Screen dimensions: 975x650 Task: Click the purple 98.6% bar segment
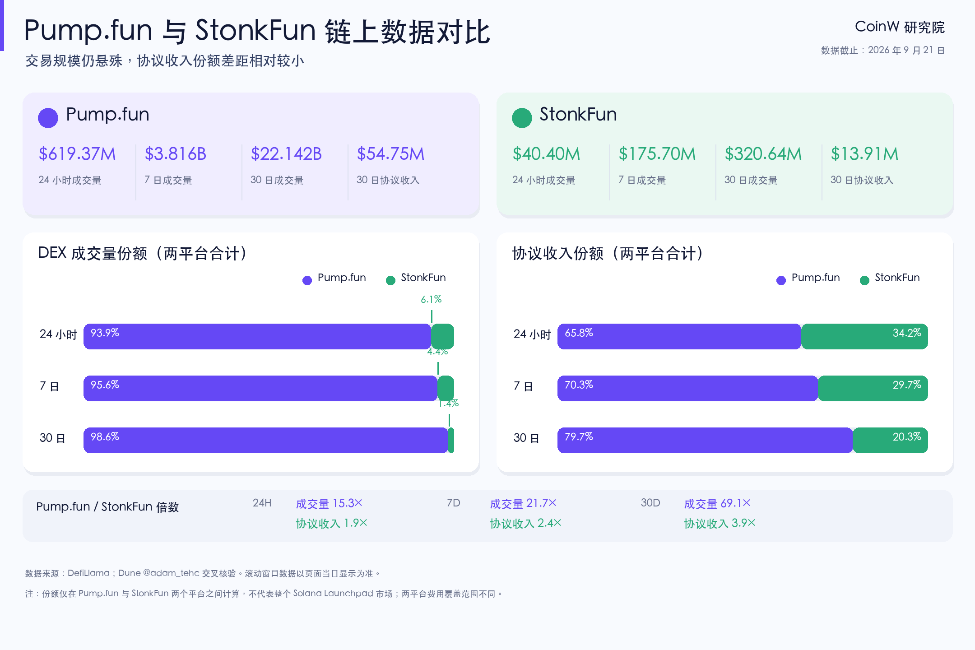click(266, 440)
